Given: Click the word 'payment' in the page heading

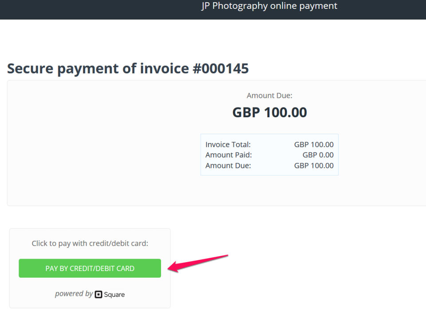Looking at the screenshot, I should [x=92, y=68].
